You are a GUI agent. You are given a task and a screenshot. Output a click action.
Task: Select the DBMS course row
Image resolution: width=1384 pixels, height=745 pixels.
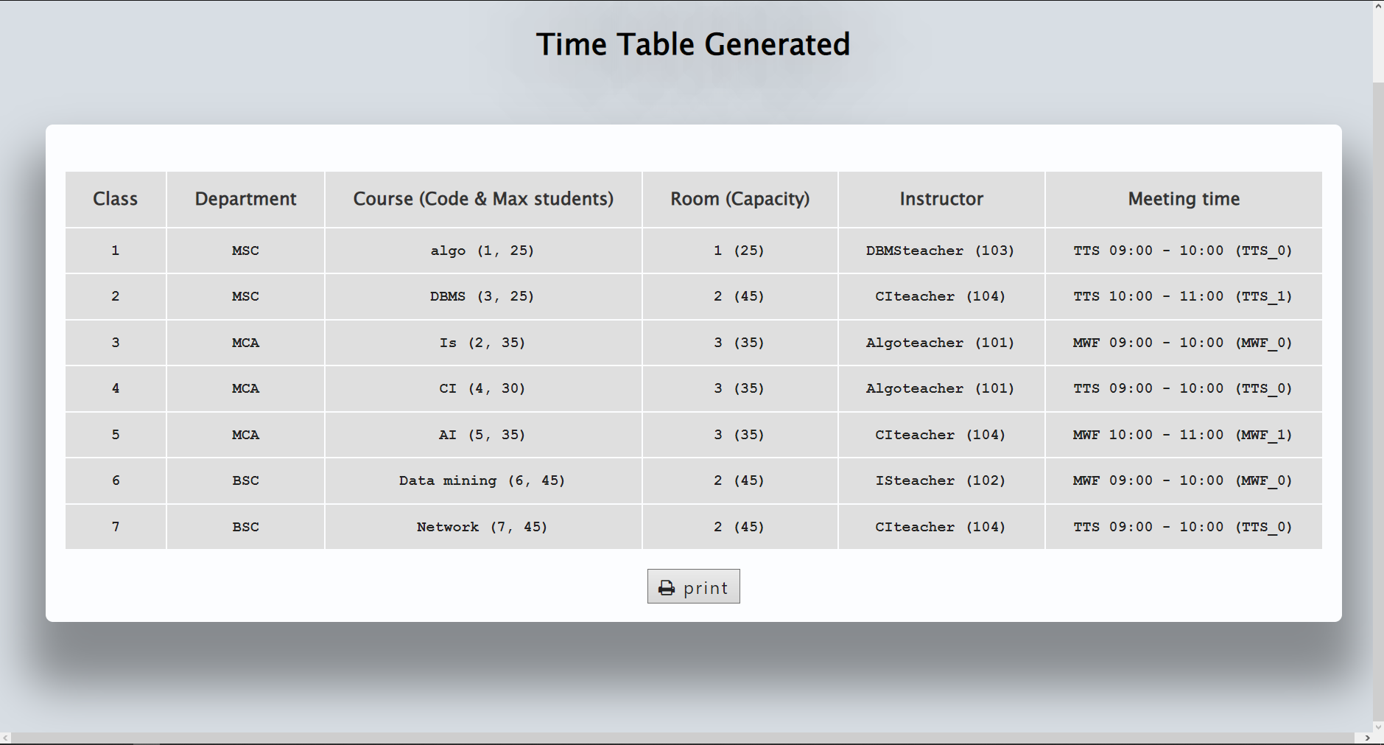pyautogui.click(x=483, y=296)
